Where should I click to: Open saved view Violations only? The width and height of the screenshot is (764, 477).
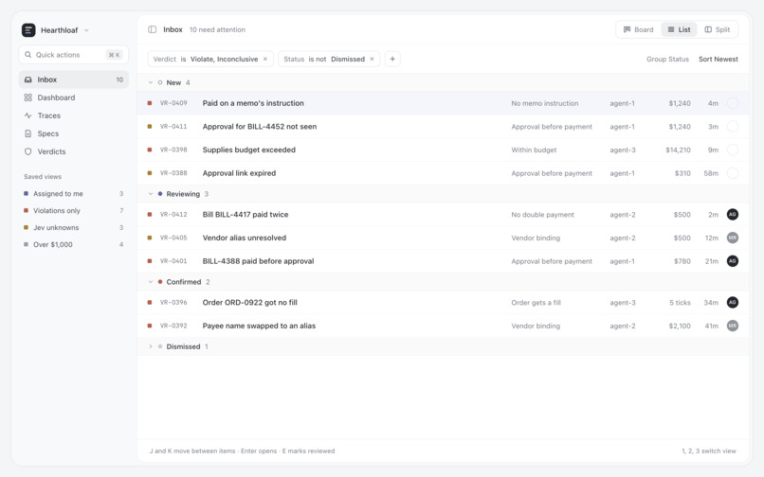click(74, 210)
